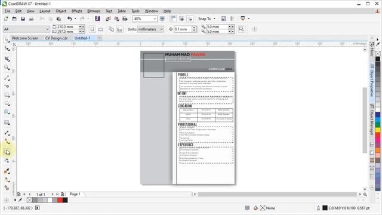Open the Units millimeters dropdown
This screenshot has height=215, width=382.
[x=161, y=29]
